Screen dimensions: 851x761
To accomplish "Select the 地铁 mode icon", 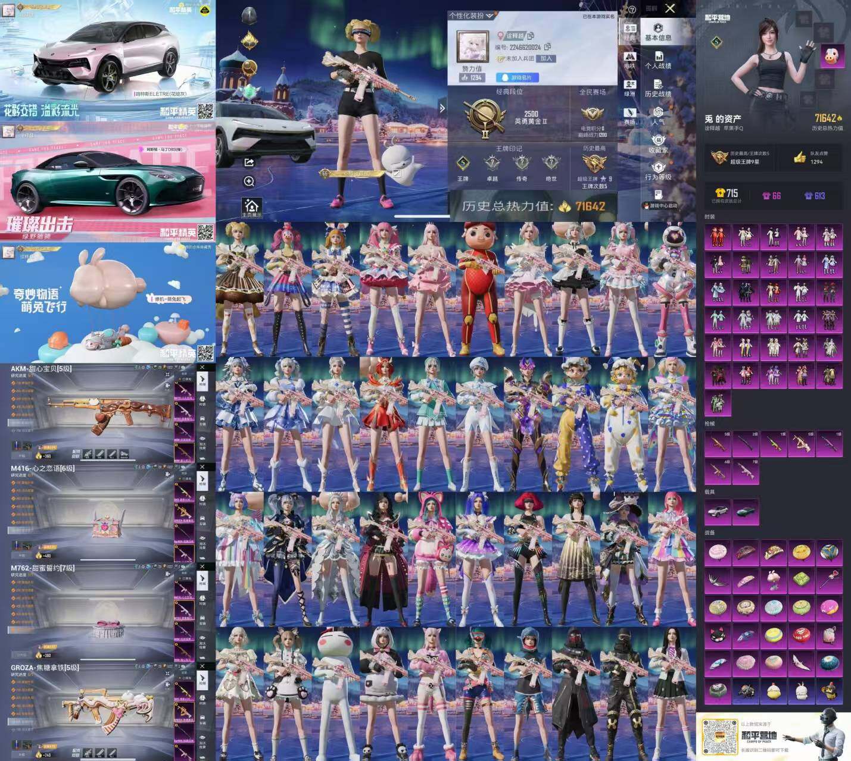I will [629, 61].
